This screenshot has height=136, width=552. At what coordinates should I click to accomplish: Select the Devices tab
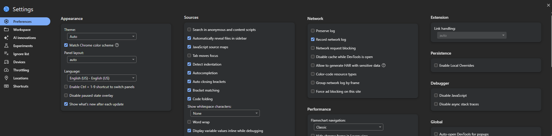25,62
